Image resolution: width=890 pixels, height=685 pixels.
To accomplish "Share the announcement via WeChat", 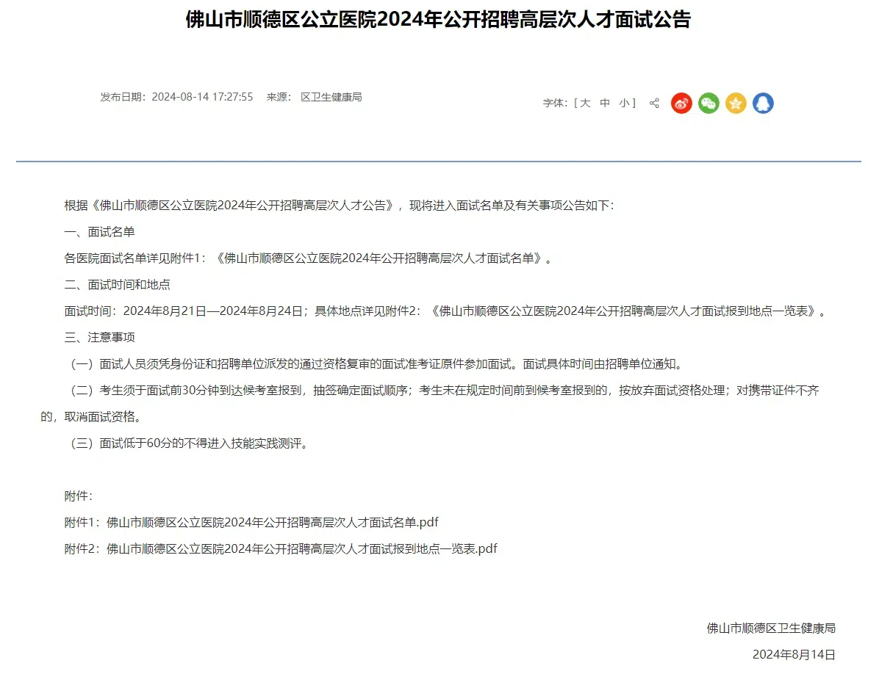I will pos(708,103).
